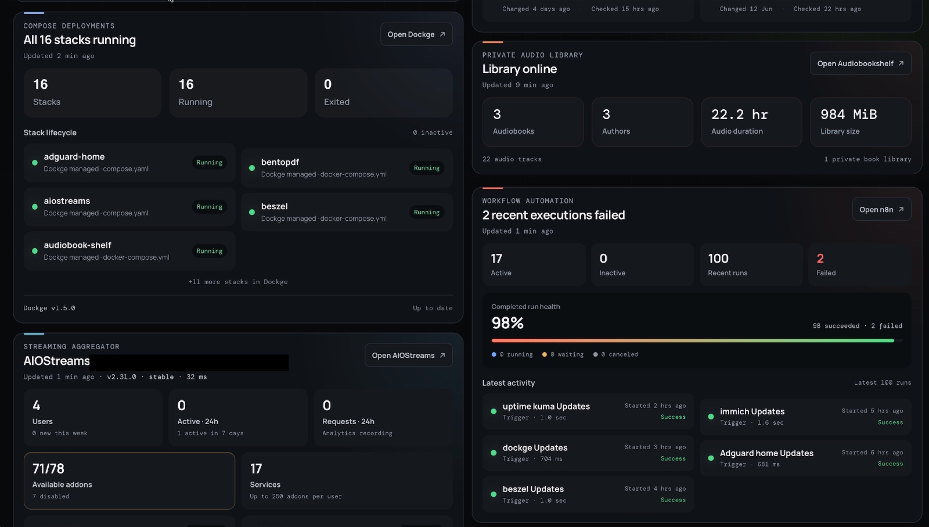Click the Failed executions count tile

(x=859, y=264)
